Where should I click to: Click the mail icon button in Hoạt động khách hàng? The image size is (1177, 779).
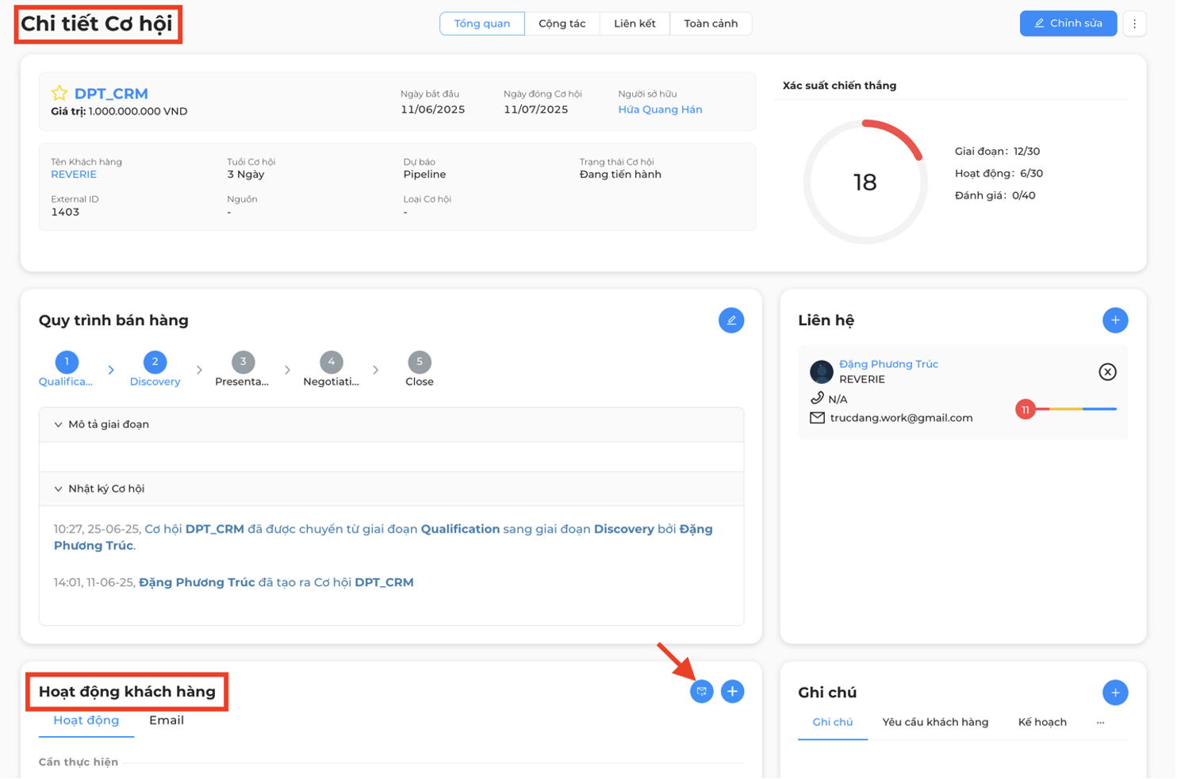[x=702, y=692]
